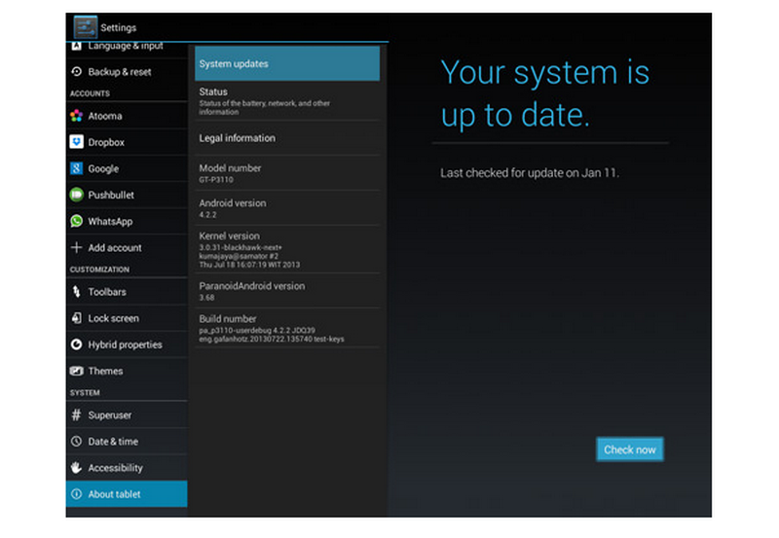779x538 pixels.
Task: Open Backup & reset settings label
Action: click(x=119, y=71)
